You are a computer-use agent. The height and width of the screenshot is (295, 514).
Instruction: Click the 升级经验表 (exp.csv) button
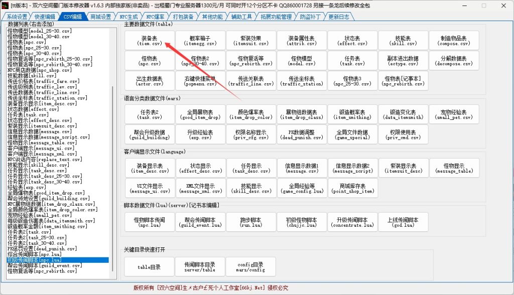coord(200,134)
